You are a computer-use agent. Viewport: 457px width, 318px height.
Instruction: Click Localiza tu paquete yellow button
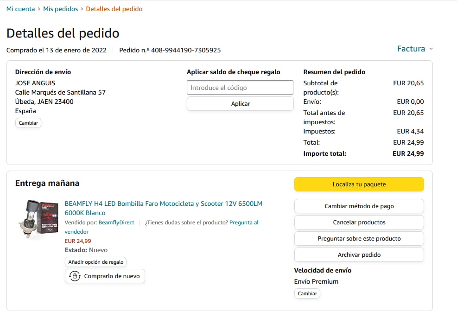(x=359, y=184)
